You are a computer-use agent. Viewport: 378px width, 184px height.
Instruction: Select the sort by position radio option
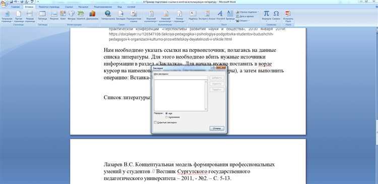[167, 117]
